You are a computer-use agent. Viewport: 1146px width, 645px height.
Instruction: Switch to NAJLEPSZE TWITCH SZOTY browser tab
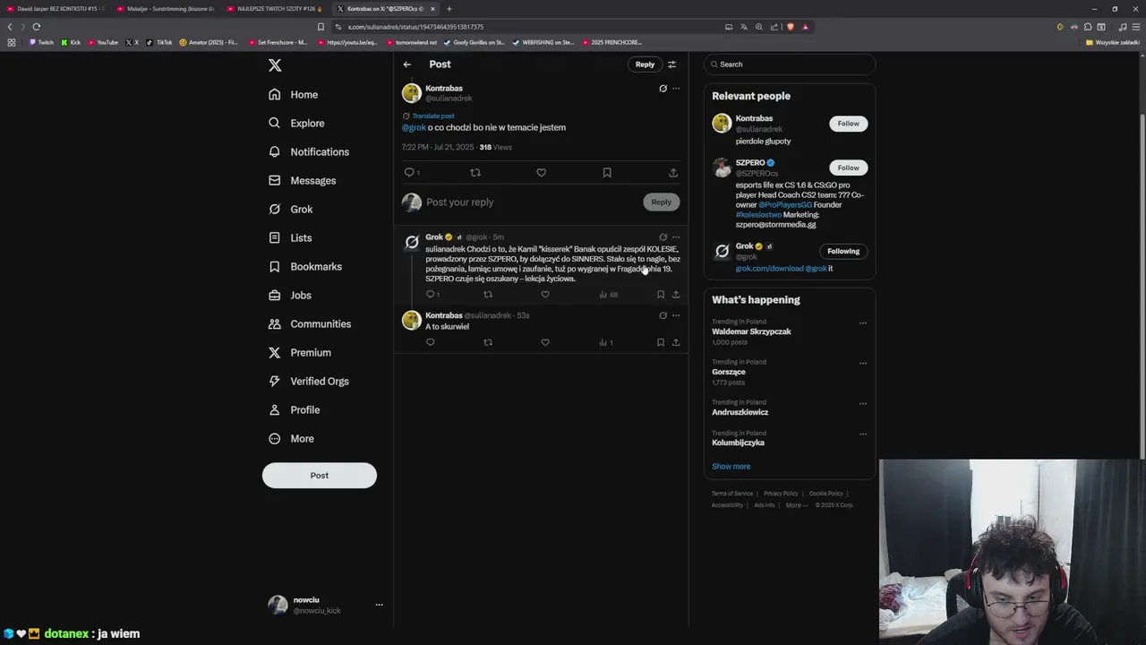point(274,9)
